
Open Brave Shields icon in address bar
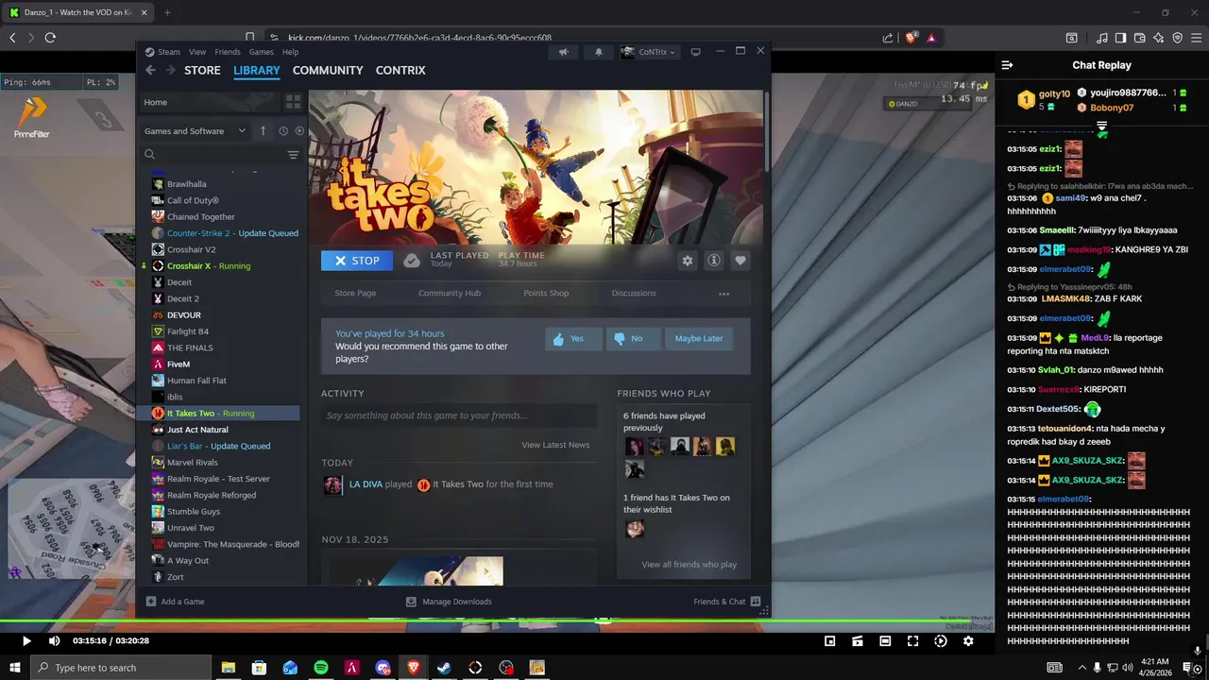[911, 38]
